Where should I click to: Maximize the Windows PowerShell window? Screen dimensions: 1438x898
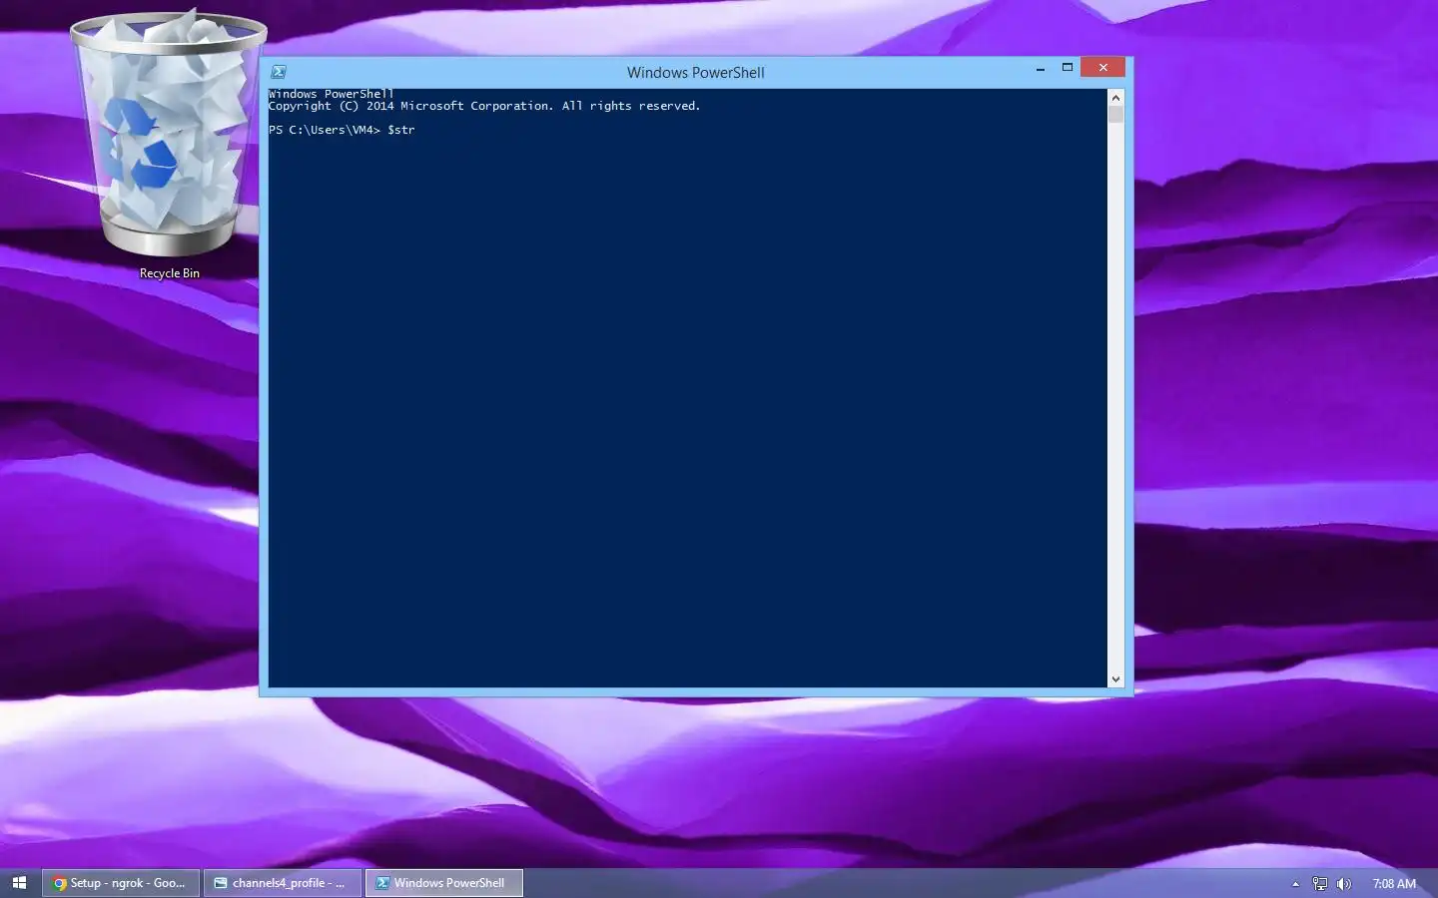[x=1067, y=68]
